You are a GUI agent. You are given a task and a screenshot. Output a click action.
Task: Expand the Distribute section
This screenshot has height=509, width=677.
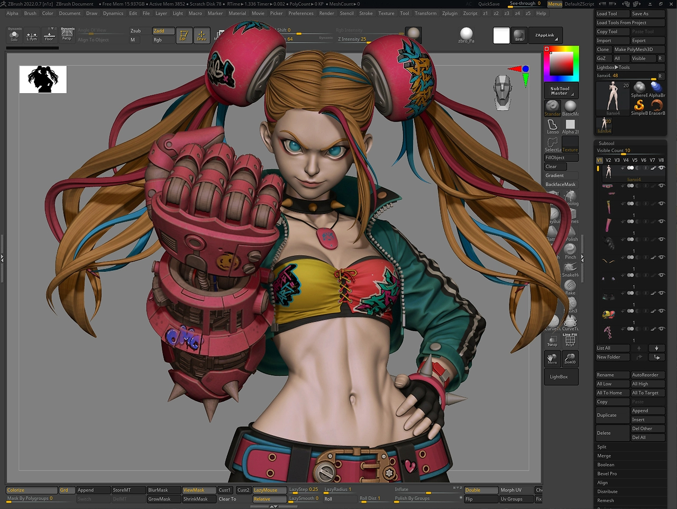tap(608, 492)
